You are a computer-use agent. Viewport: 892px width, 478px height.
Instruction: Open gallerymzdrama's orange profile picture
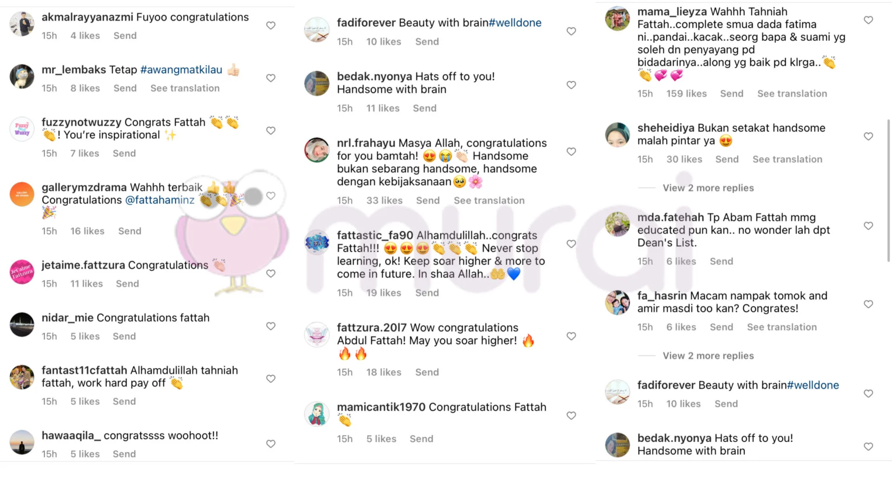pyautogui.click(x=22, y=194)
